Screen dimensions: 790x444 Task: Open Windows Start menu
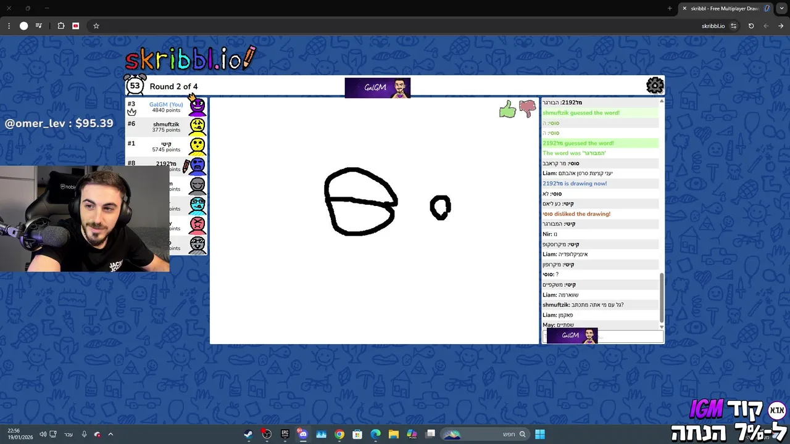[x=540, y=434]
